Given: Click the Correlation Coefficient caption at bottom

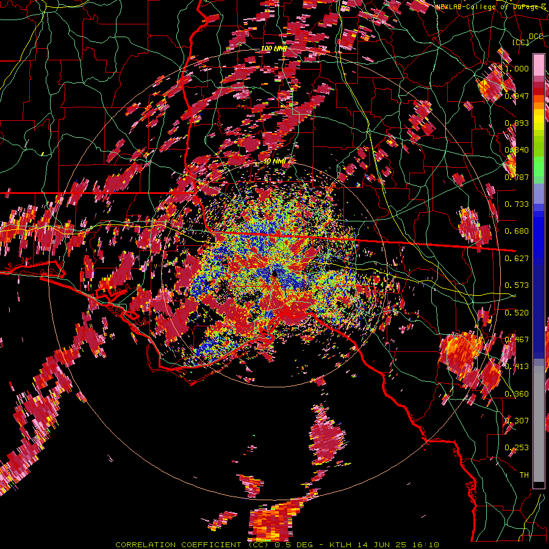Looking at the screenshot, I should 277,545.
